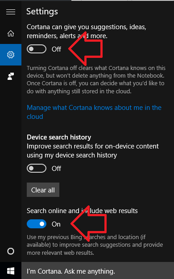Open Manage what Cortana knows about me link
The image size is (174, 279).
tap(94, 112)
